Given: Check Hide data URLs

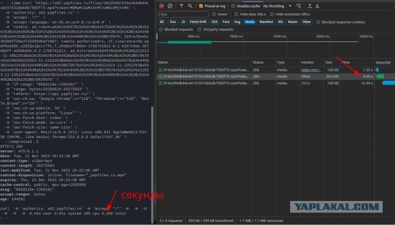Looking at the screenshot, I should click(236, 14).
